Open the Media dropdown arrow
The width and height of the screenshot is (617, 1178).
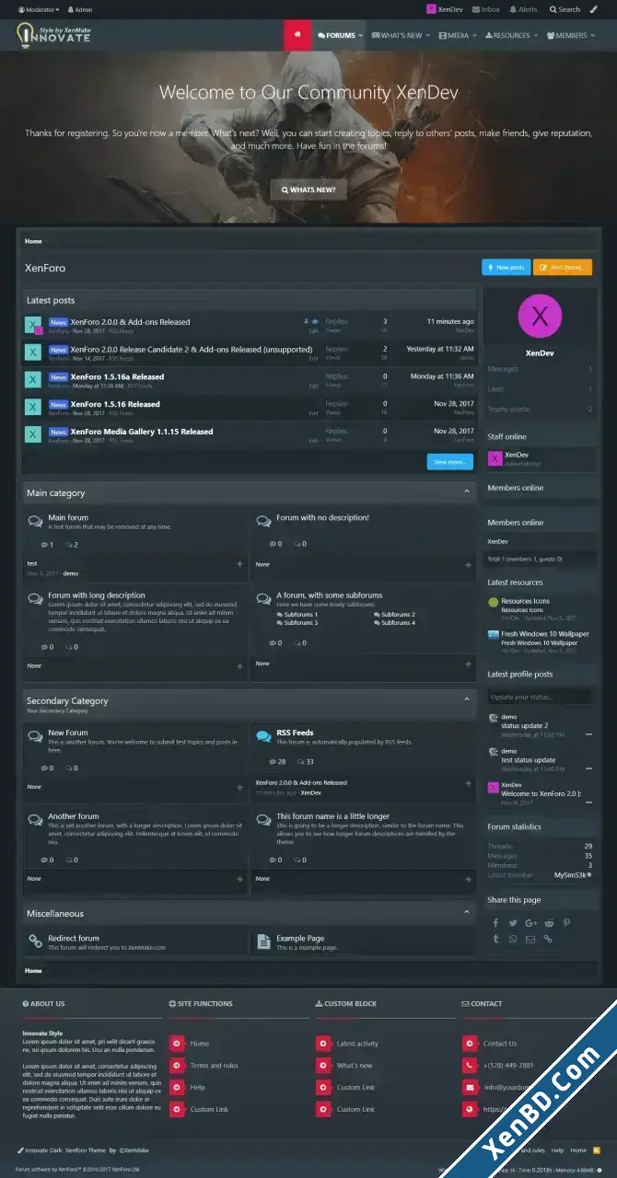475,35
